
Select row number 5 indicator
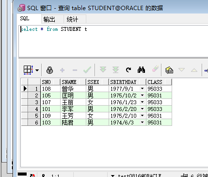tap(34, 116)
